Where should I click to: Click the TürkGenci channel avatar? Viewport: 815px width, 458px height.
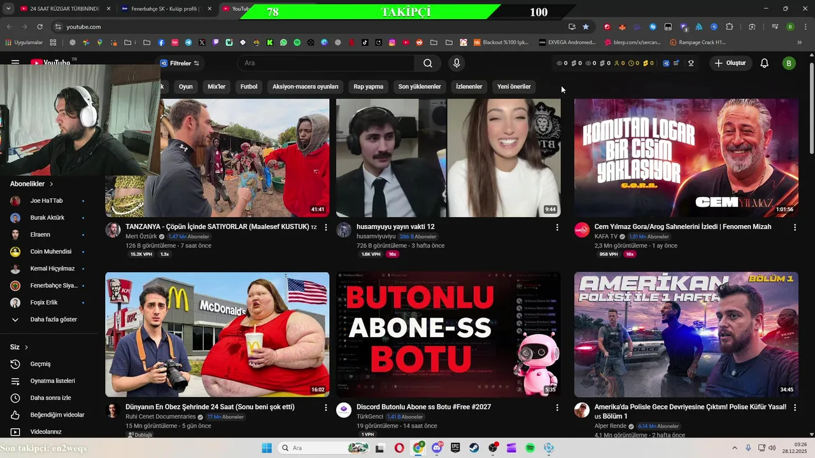(344, 410)
